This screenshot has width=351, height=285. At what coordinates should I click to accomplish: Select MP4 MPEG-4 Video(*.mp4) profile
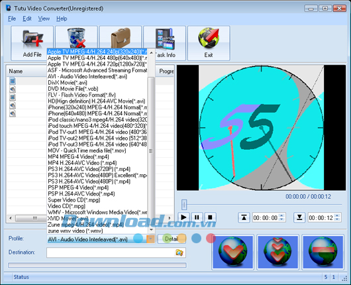click(x=97, y=157)
